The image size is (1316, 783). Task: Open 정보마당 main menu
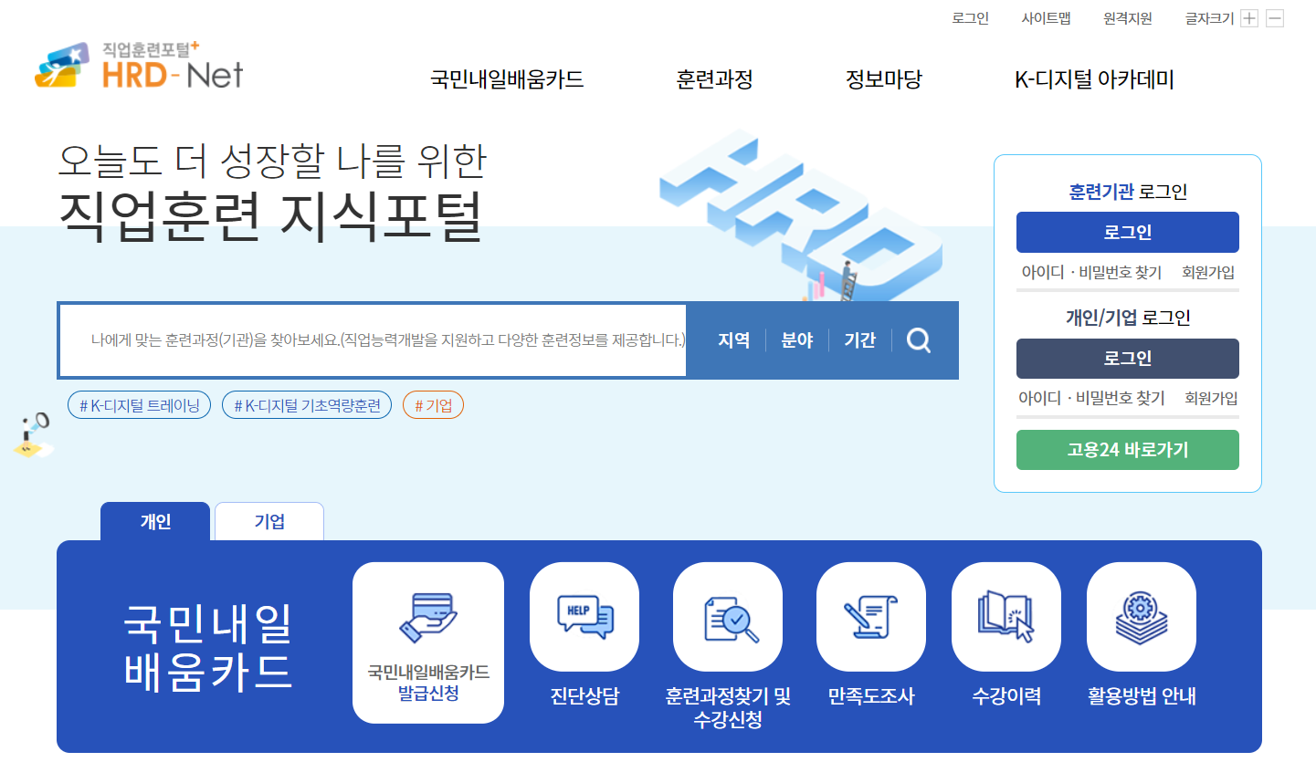884,79
